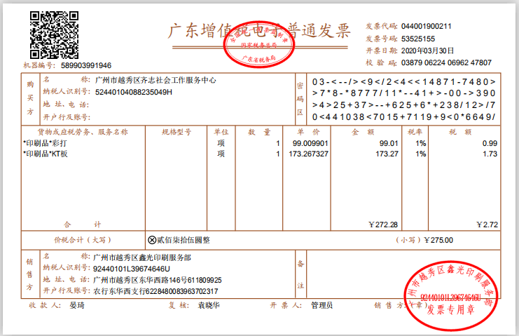Click unit price 173.267327
The width and height of the screenshot is (519, 336).
coord(308,154)
